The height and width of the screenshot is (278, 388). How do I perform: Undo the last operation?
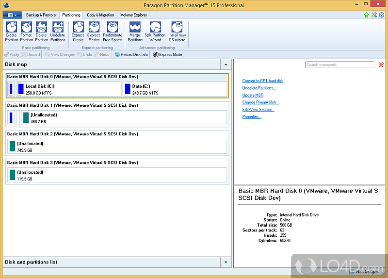coord(84,54)
